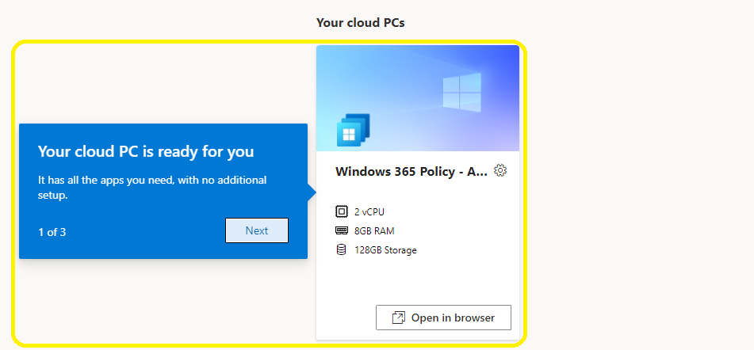Viewport: 754px width, 350px height.
Task: Click the 128GB Storage specification text
Action: (385, 250)
